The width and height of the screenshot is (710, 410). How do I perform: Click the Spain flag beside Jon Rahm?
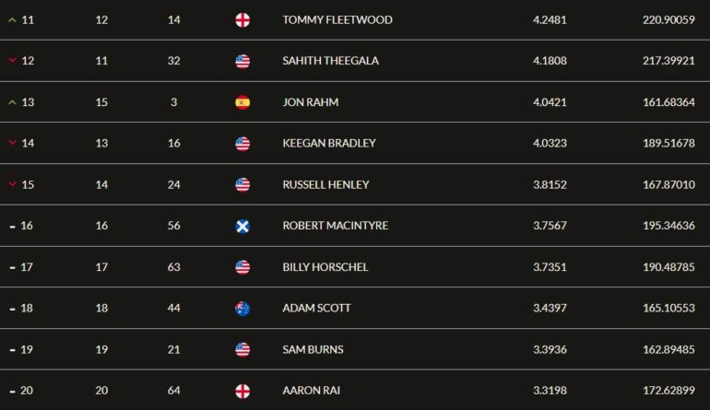243,102
